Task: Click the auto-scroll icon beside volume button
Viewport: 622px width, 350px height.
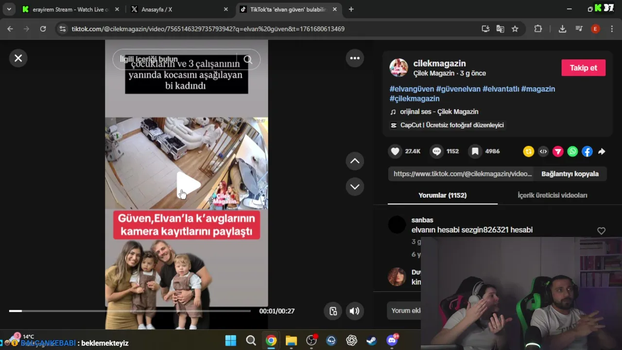Action: pyautogui.click(x=333, y=311)
